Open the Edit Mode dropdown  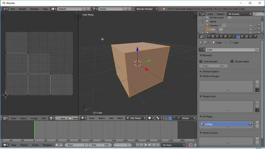(136, 118)
